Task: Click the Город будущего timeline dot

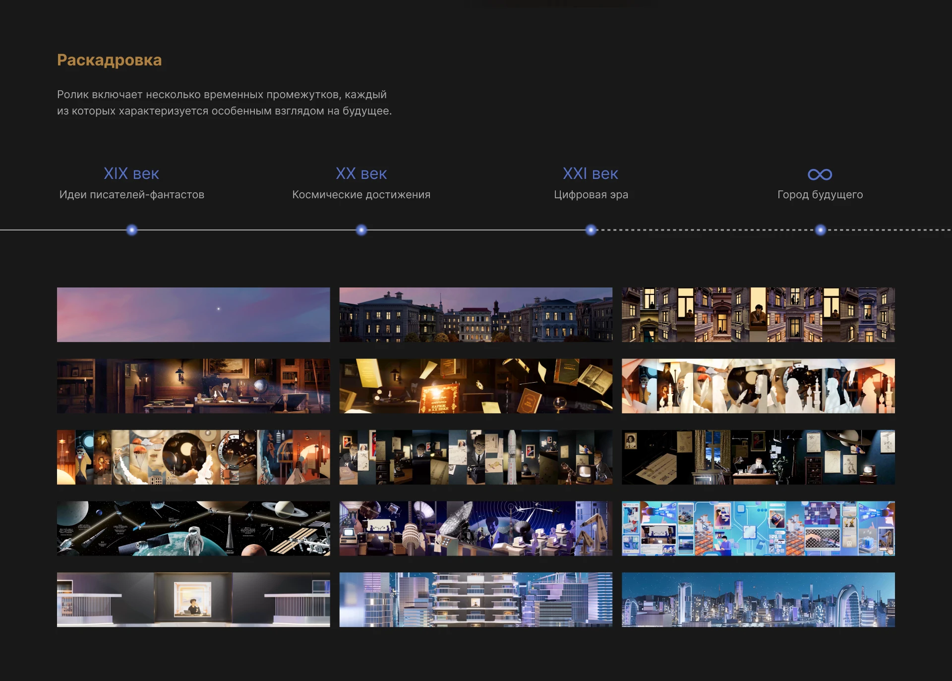Action: 821,230
